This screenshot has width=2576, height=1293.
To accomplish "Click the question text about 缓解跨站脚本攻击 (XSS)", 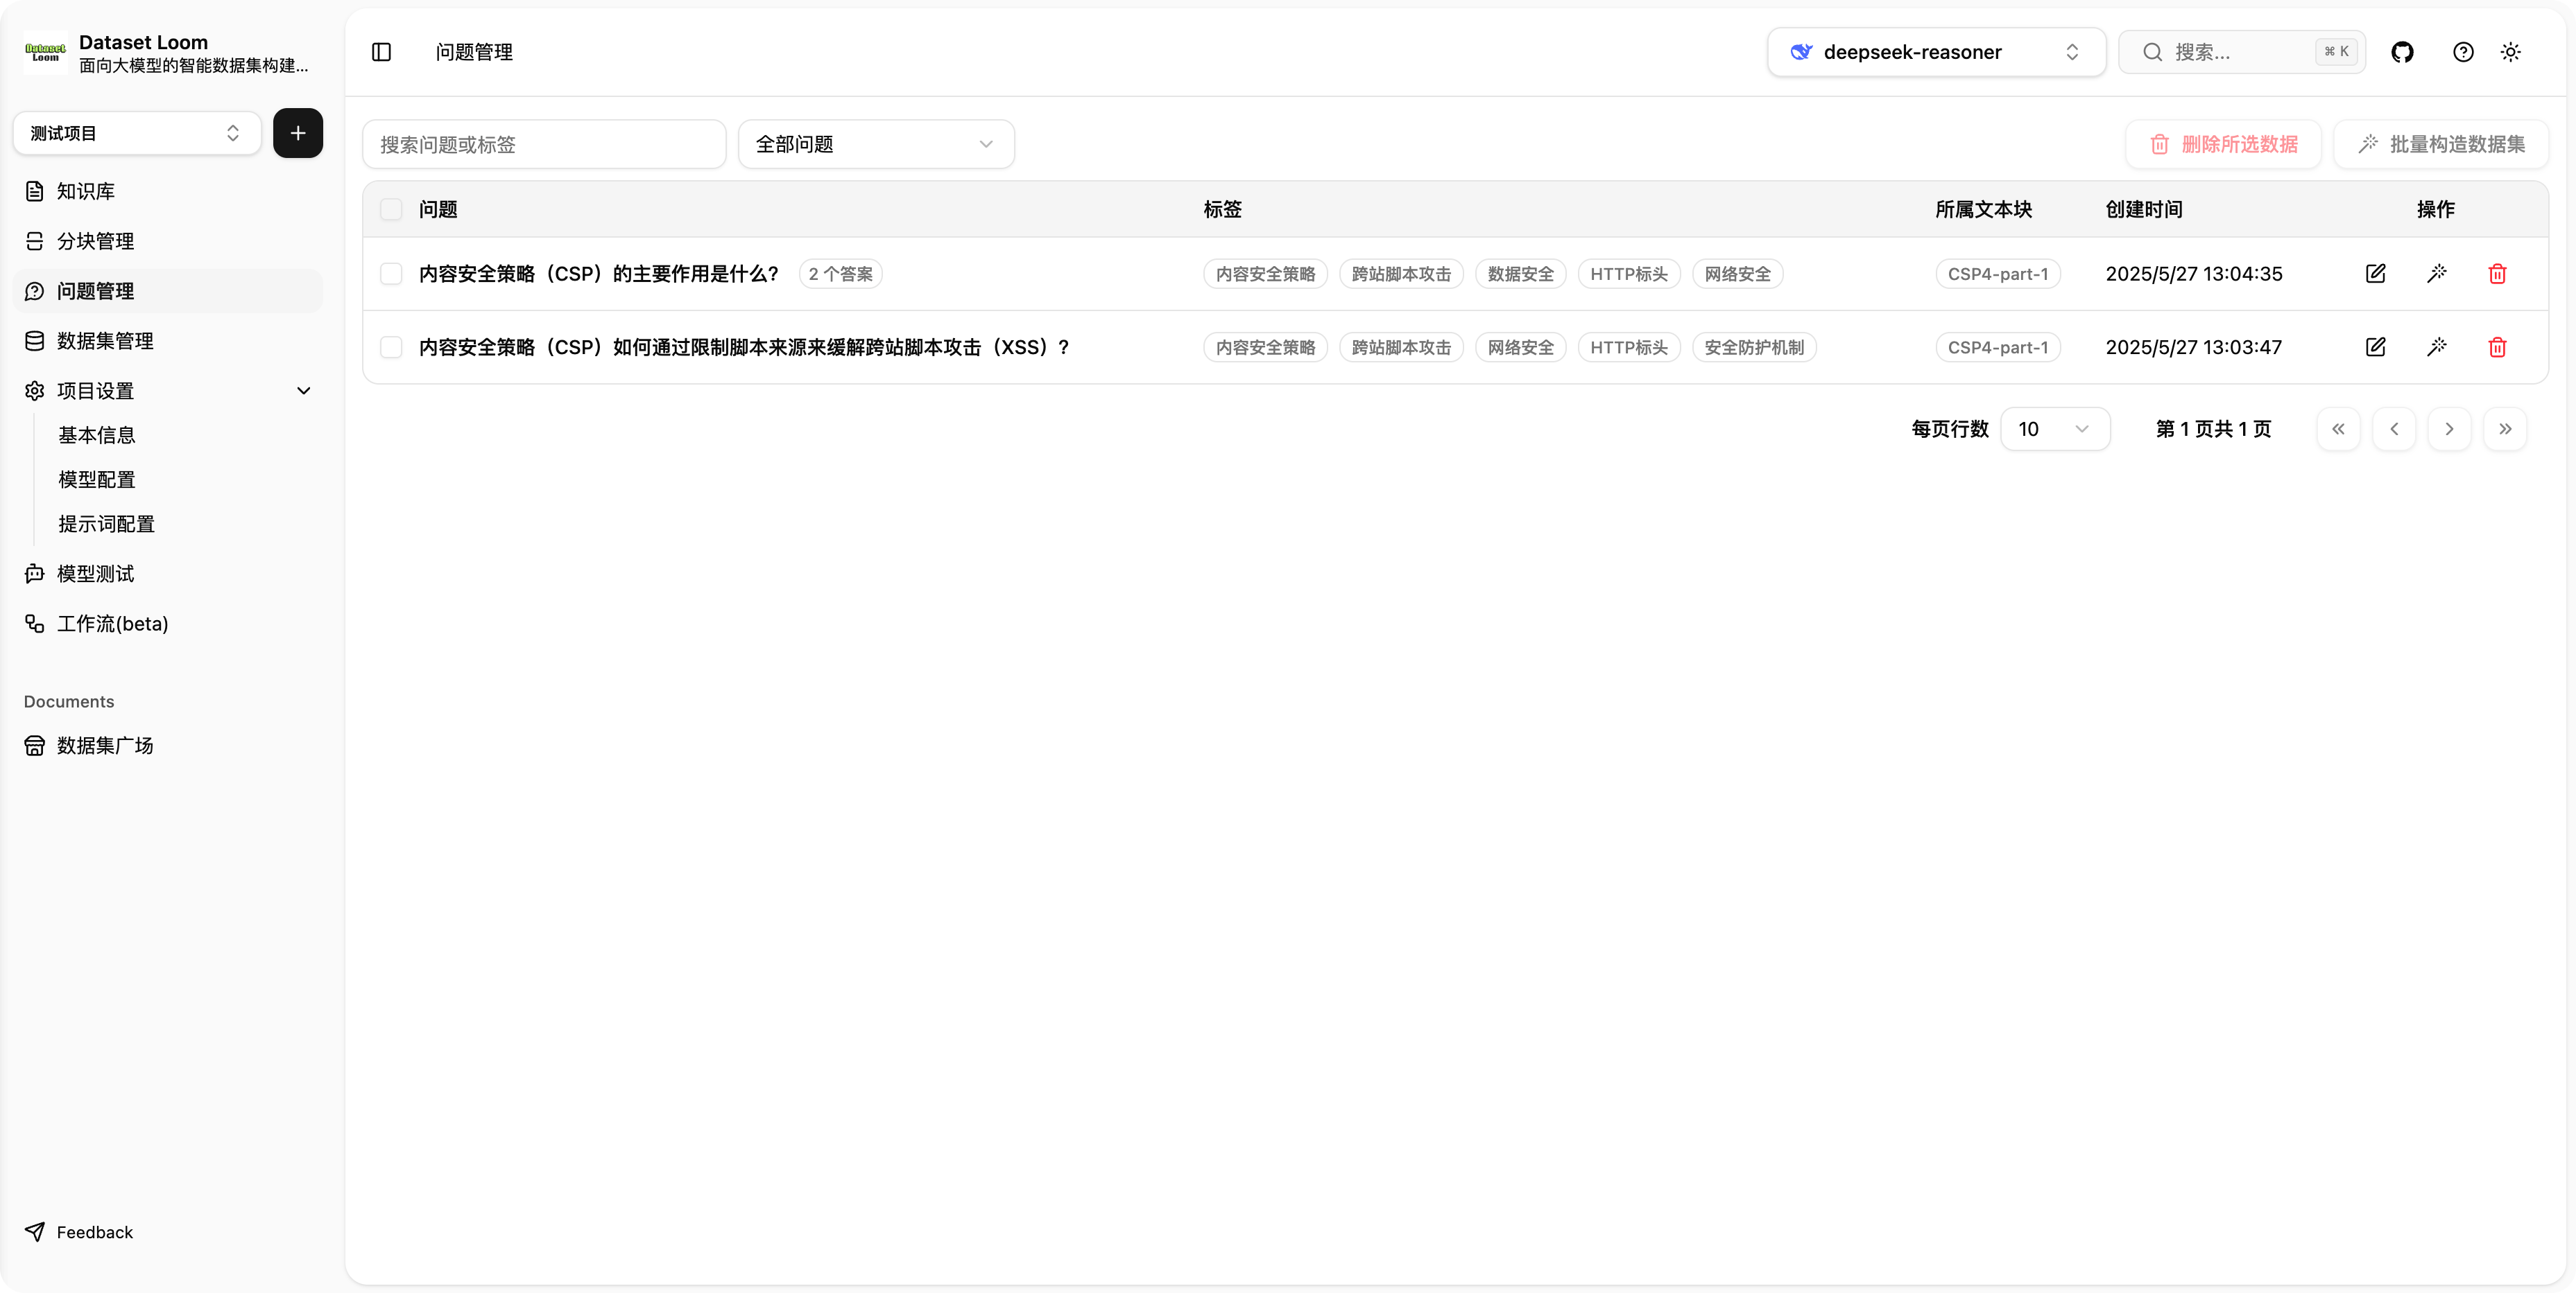I will (744, 346).
